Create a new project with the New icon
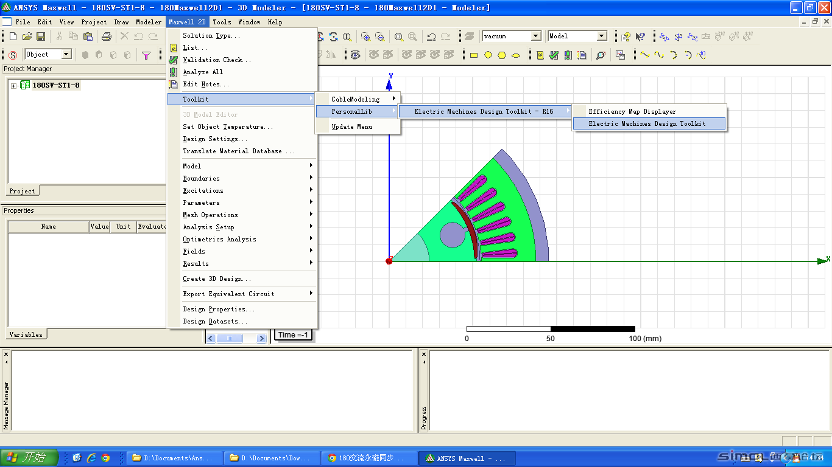Screen dimensions: 832x467 (12, 36)
